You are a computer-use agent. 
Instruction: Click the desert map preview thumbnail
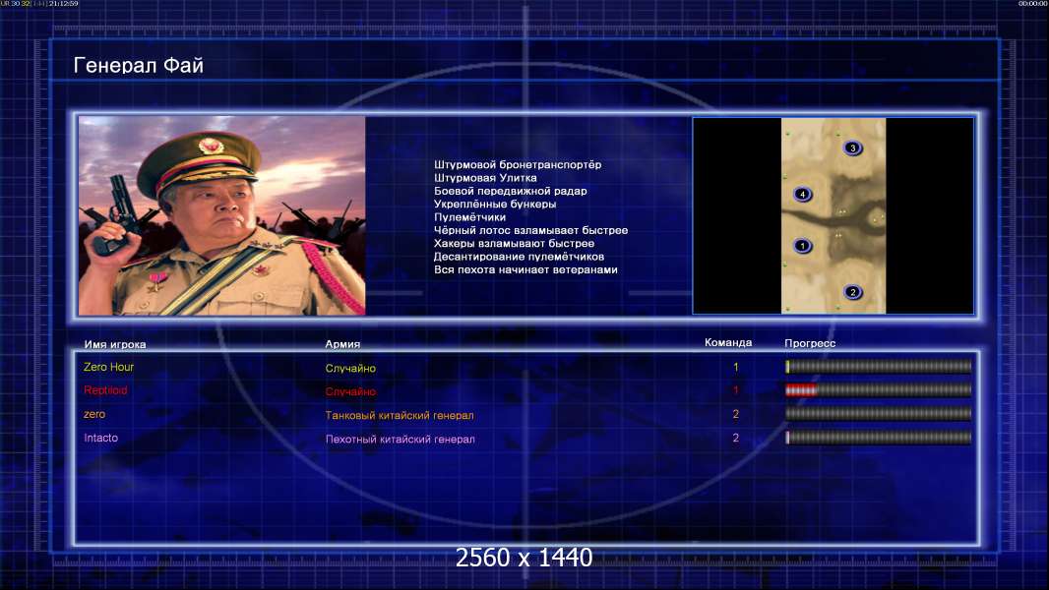[x=833, y=215]
